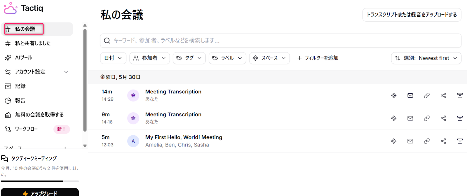Image resolution: width=467 pixels, height=196 pixels.
Task: Open the 参加者 participants filter dropdown
Action: [x=149, y=58]
